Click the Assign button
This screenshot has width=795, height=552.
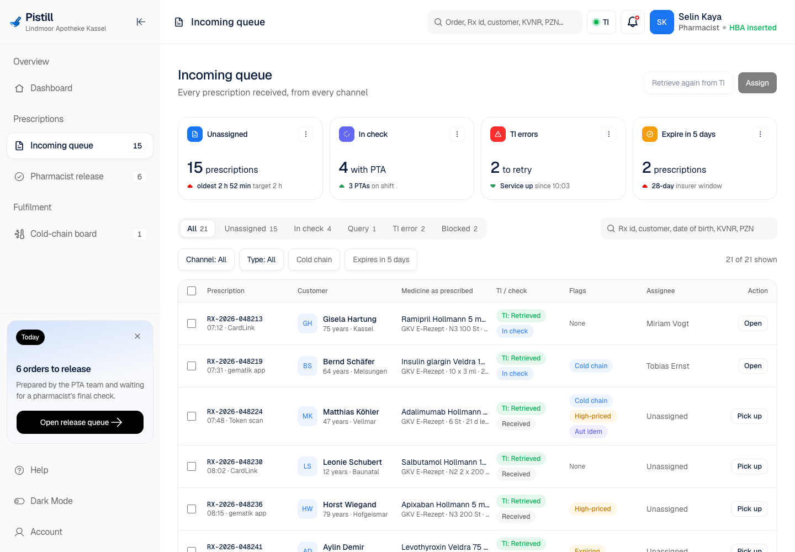[x=757, y=83]
